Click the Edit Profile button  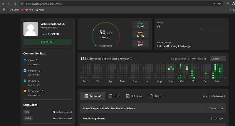coord(48,42)
